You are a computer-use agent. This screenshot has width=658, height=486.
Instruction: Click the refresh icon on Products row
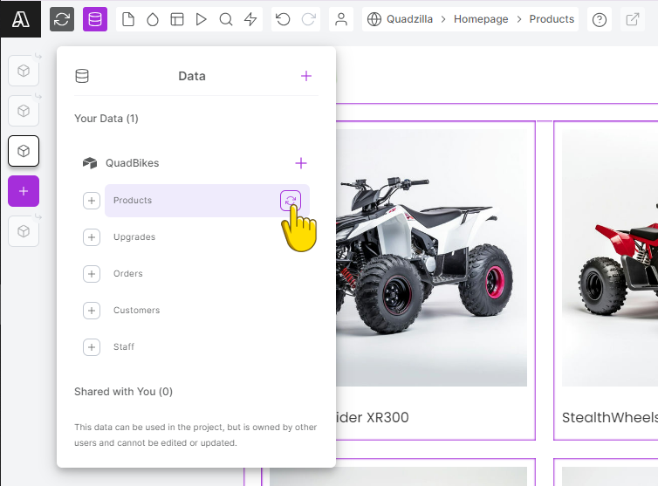[x=291, y=201]
